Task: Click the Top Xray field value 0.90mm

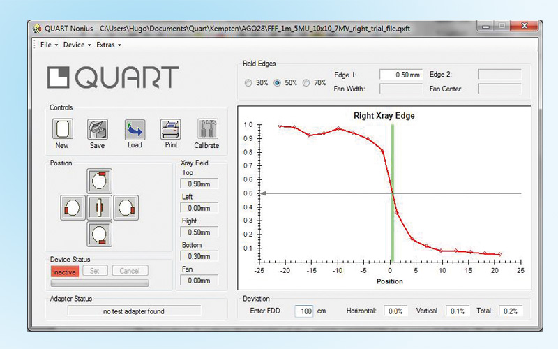Action: [x=199, y=184]
